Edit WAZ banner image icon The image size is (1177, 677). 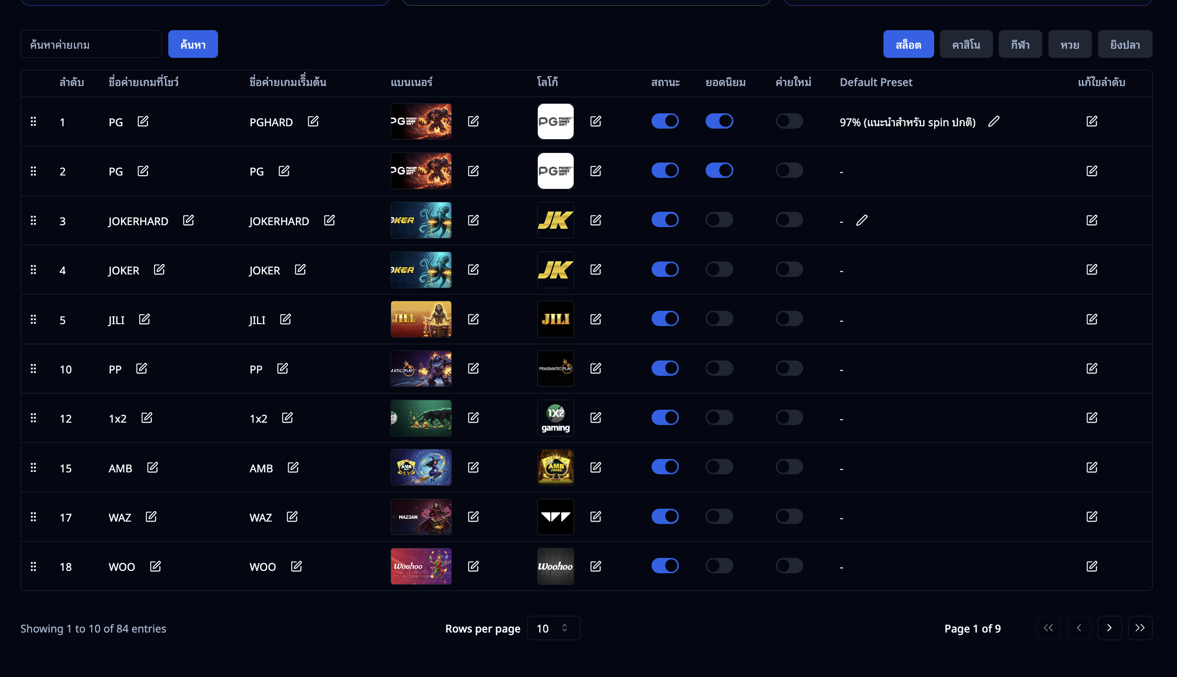(473, 517)
